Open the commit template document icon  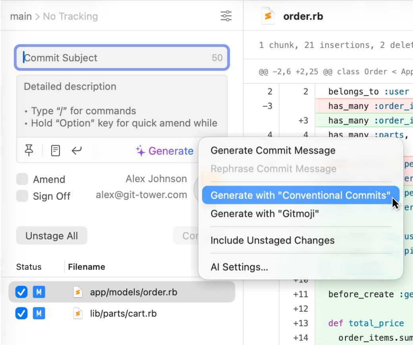[x=56, y=150]
